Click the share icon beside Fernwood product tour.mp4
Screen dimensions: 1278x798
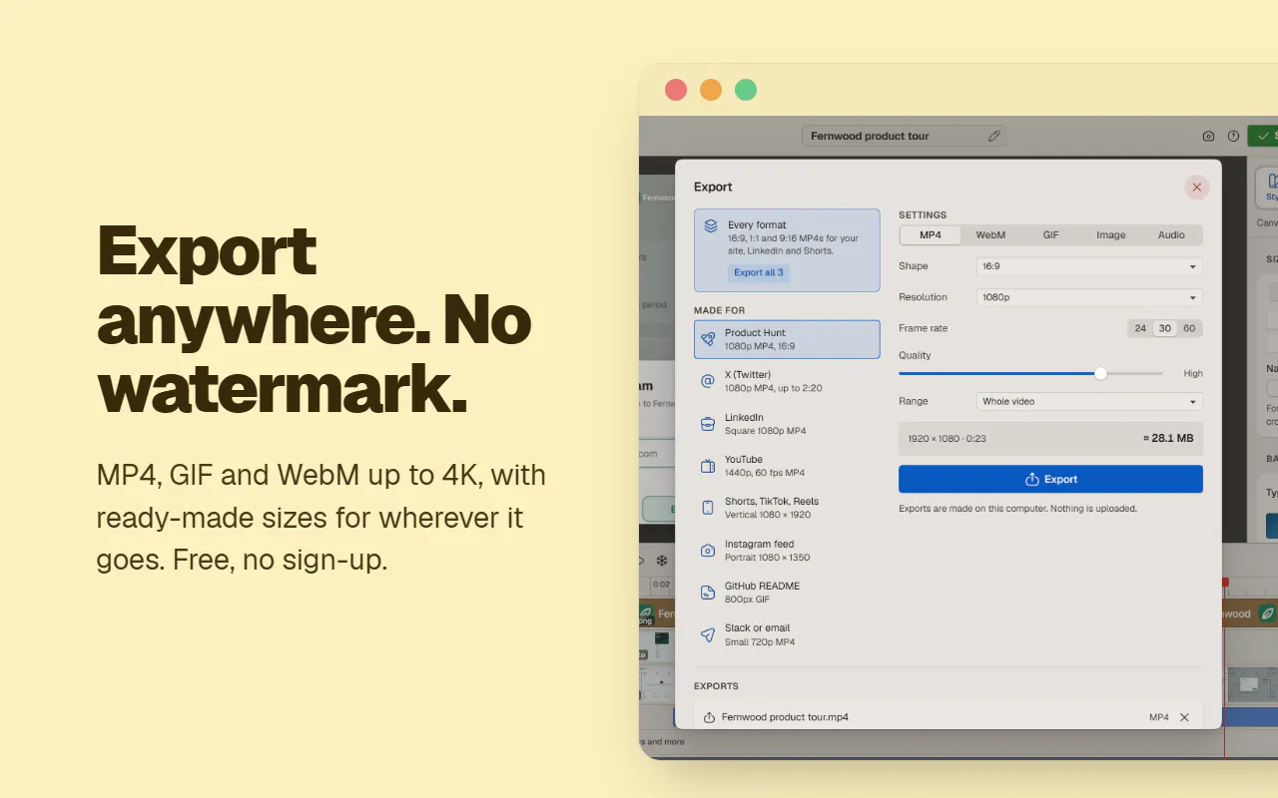[x=709, y=717]
